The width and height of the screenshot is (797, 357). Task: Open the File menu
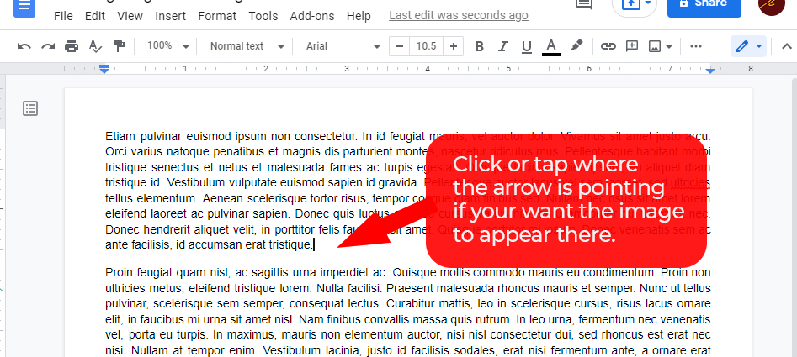click(x=63, y=16)
